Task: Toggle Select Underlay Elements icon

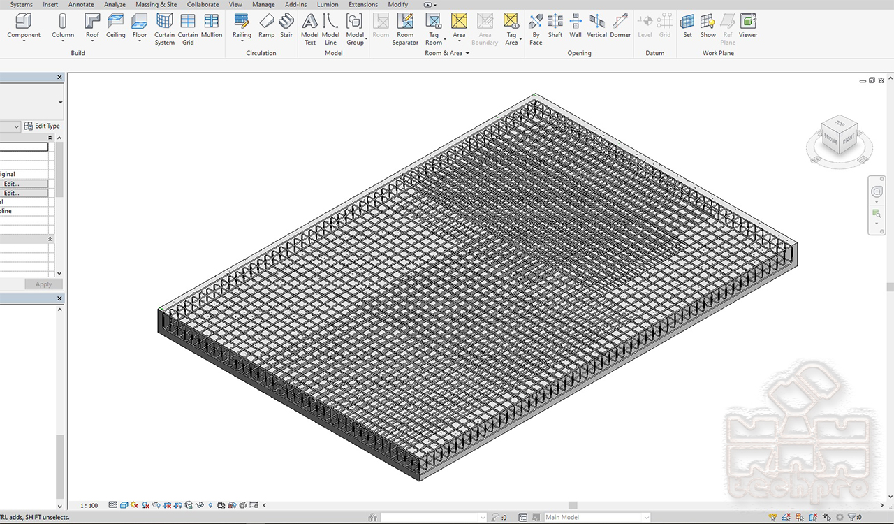Action: 786,518
